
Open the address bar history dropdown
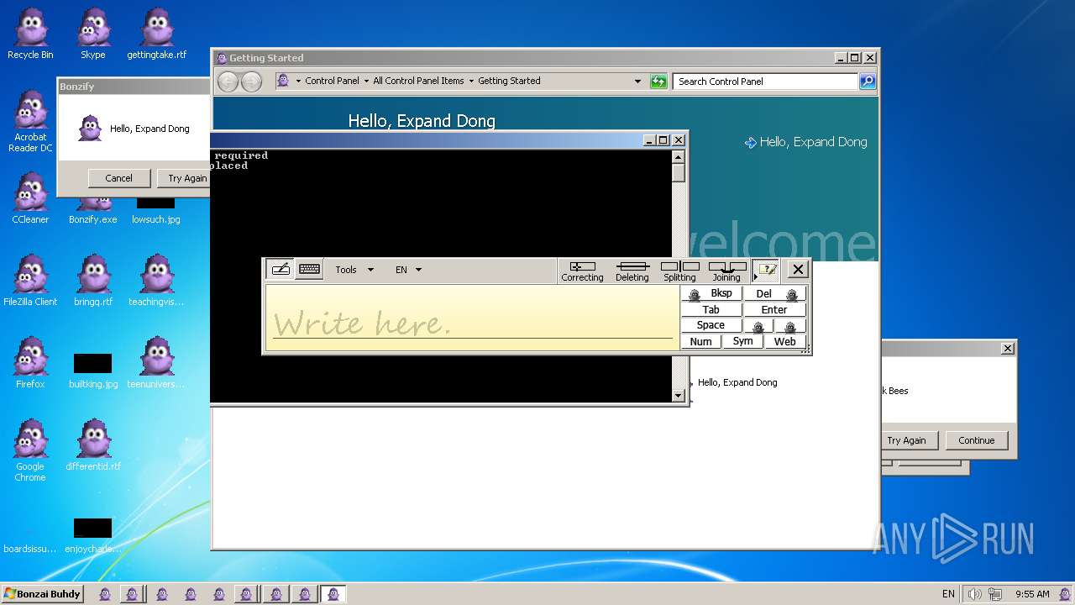[x=638, y=82]
